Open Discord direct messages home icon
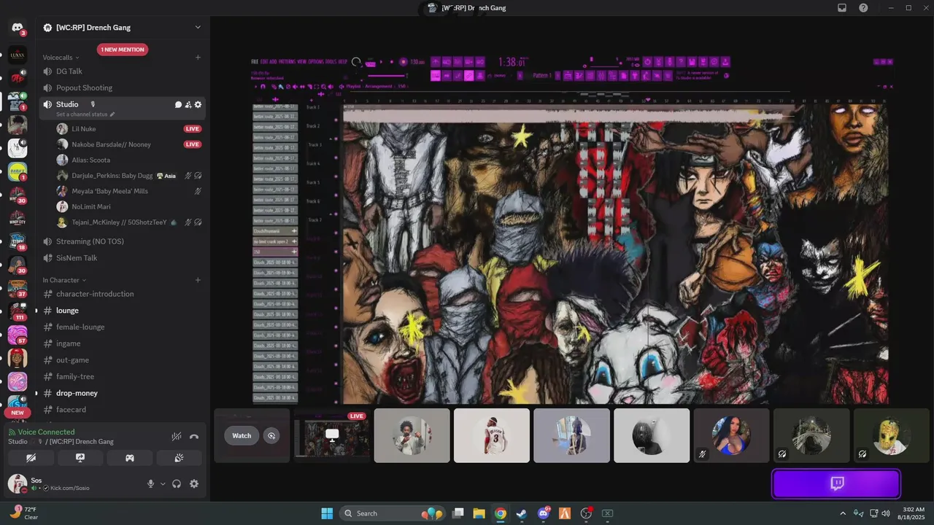 (x=18, y=28)
